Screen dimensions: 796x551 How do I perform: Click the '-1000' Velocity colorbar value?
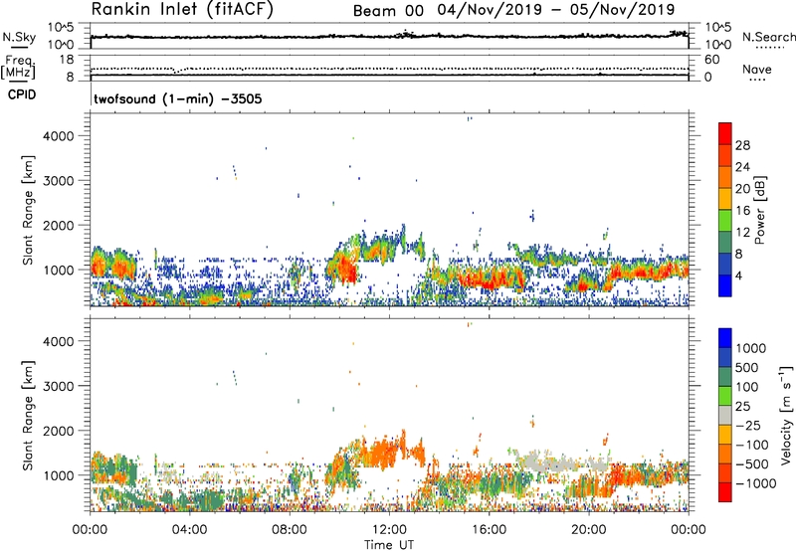(x=756, y=483)
